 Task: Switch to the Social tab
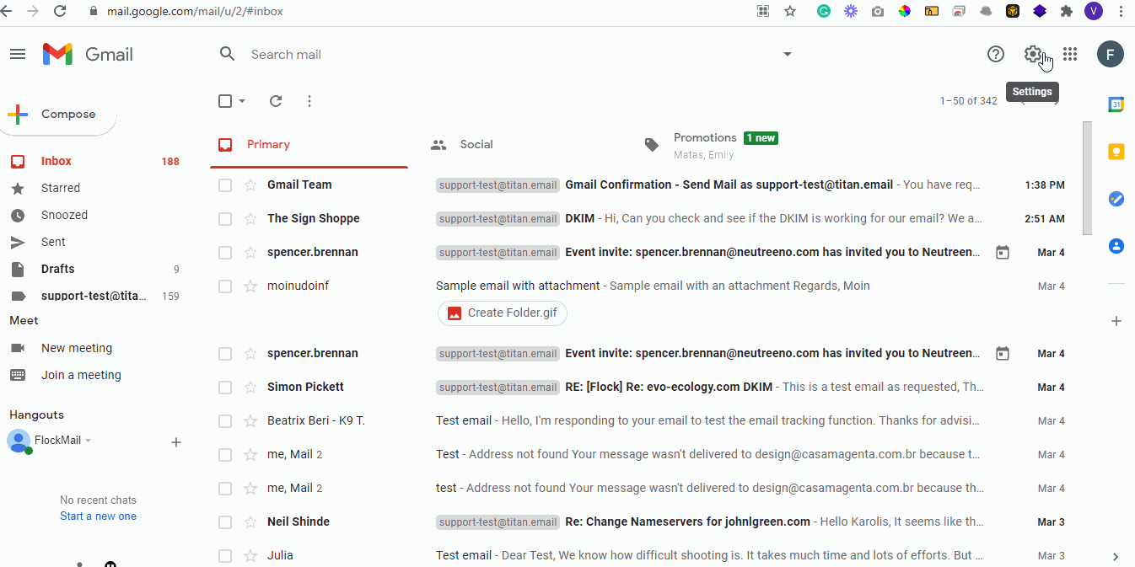[476, 144]
